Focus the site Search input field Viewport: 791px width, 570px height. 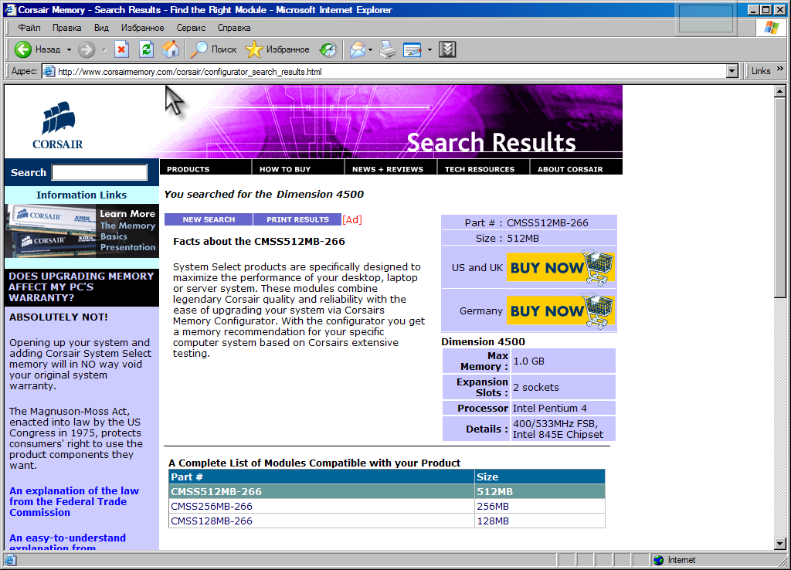[x=100, y=172]
